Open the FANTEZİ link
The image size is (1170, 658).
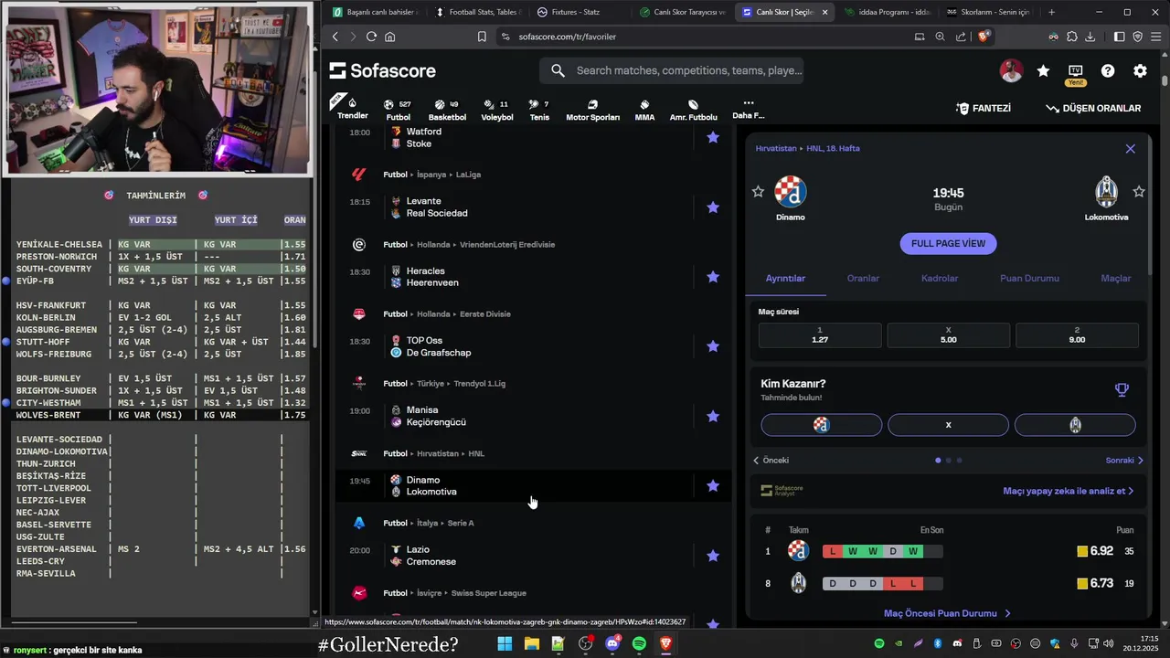click(x=984, y=108)
